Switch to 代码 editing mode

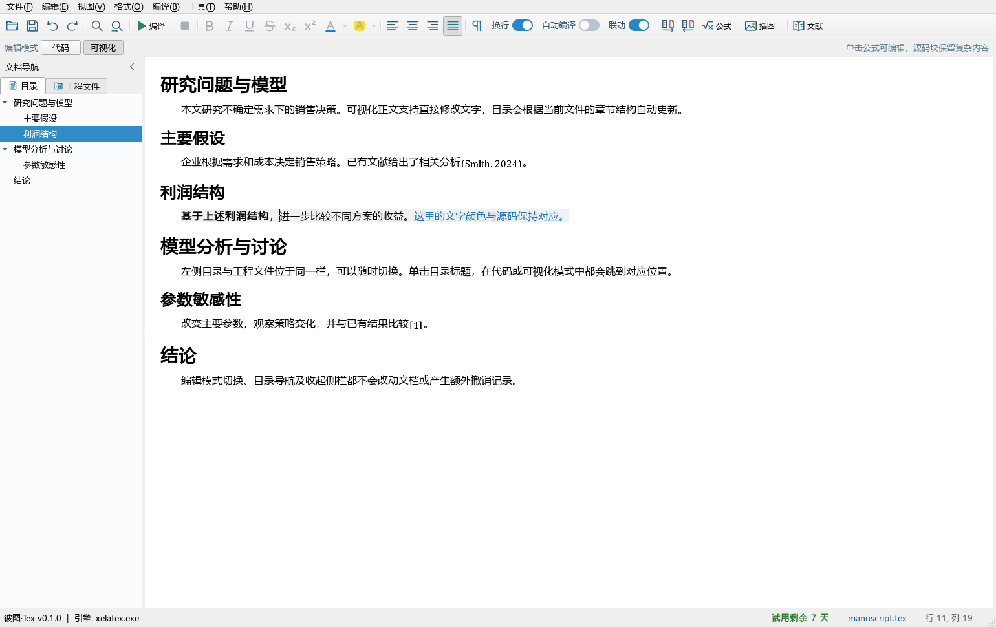(x=61, y=48)
